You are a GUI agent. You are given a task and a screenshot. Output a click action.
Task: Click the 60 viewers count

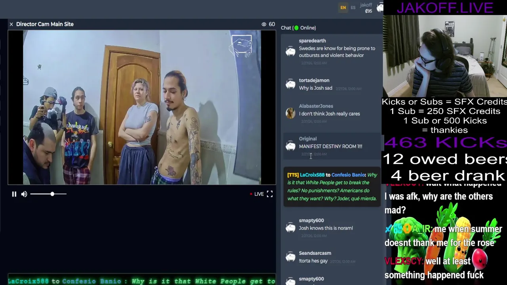(x=272, y=24)
